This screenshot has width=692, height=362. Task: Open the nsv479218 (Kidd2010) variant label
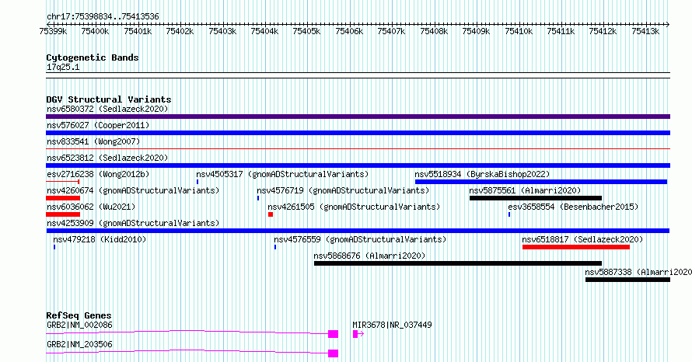click(x=100, y=239)
